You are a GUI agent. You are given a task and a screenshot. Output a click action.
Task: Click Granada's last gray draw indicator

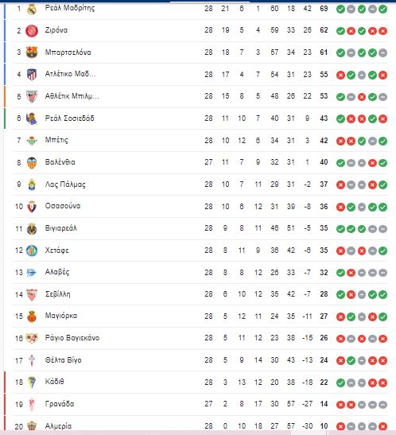pos(383,405)
